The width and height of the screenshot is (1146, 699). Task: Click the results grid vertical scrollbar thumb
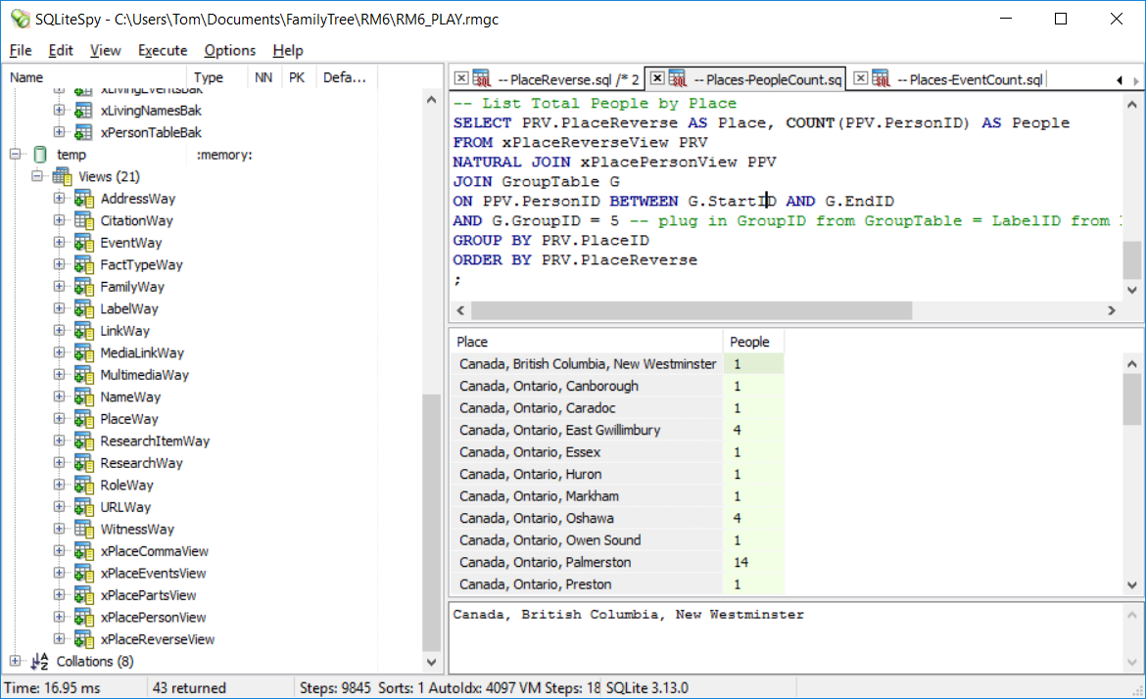1132,399
